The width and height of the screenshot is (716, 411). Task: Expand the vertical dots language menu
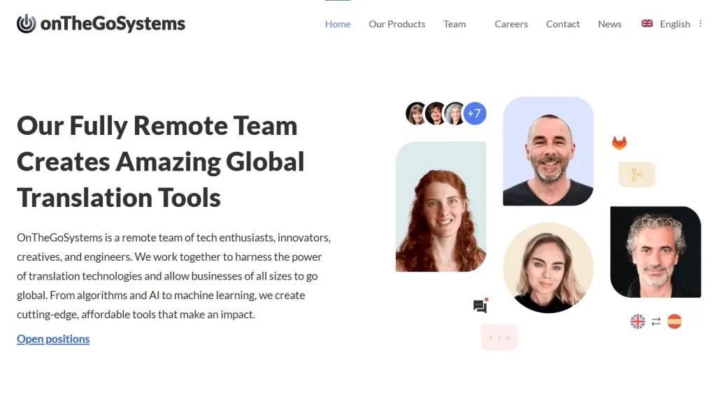701,23
